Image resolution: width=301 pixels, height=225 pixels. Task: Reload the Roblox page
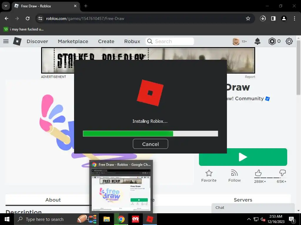click(28, 18)
